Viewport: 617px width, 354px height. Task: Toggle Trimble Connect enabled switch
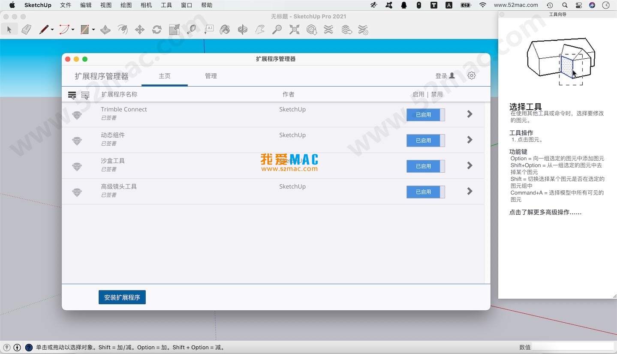click(425, 115)
